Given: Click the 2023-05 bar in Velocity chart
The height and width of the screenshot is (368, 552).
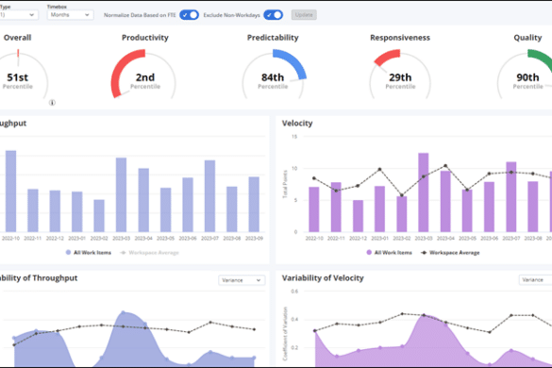Looking at the screenshot, I should click(x=467, y=211).
